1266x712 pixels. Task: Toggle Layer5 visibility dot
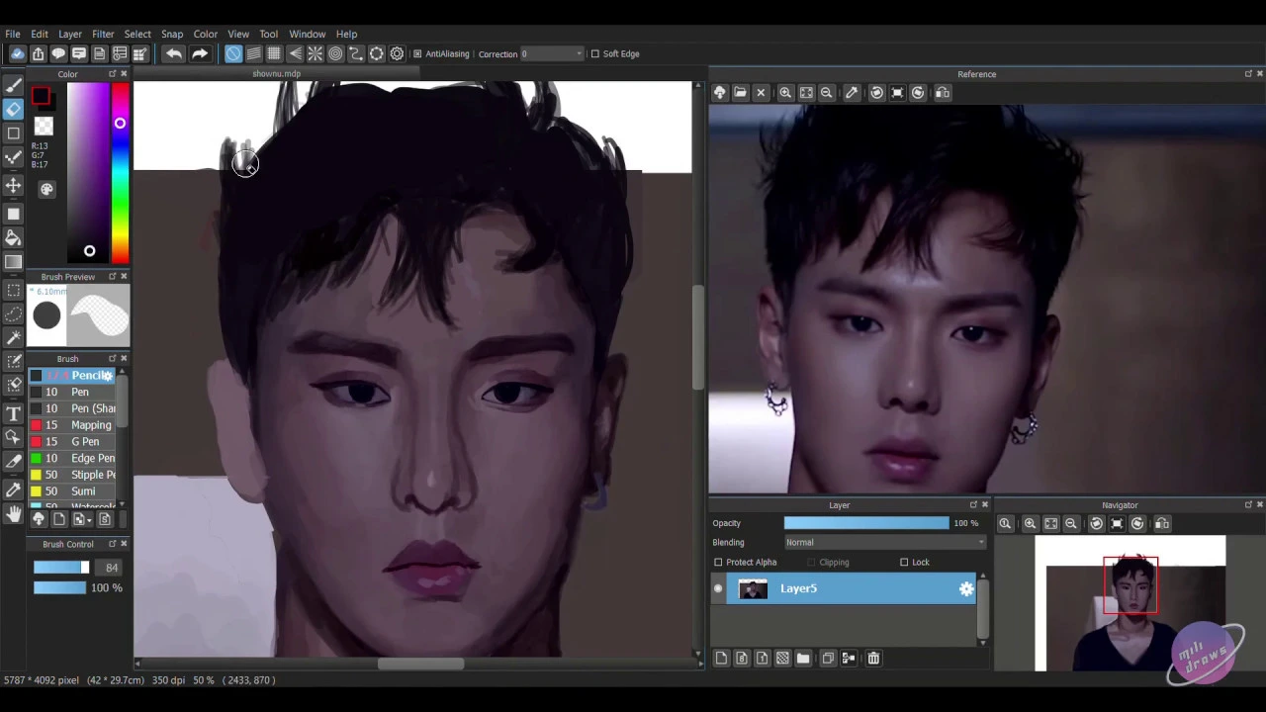718,589
